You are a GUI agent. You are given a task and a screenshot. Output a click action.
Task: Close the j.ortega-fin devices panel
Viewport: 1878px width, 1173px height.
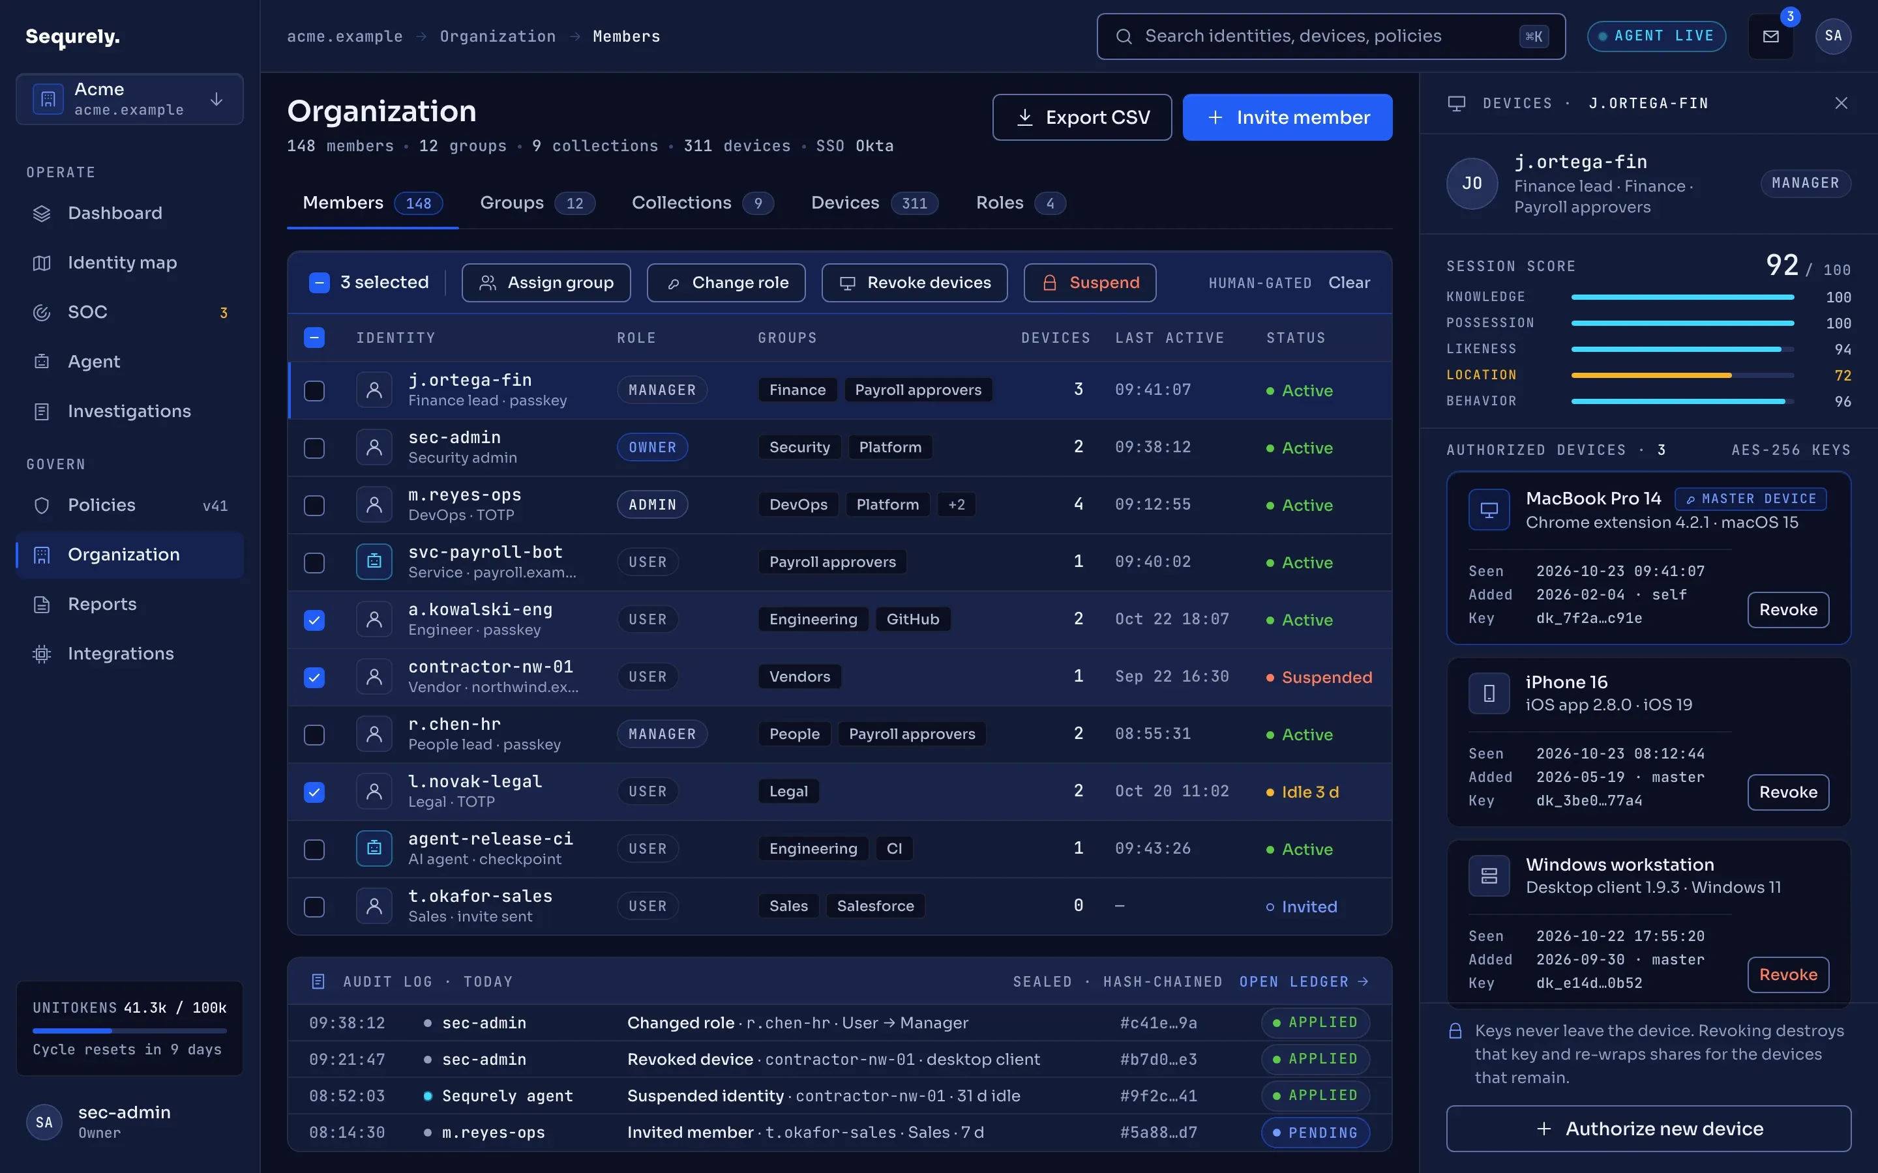(x=1841, y=103)
